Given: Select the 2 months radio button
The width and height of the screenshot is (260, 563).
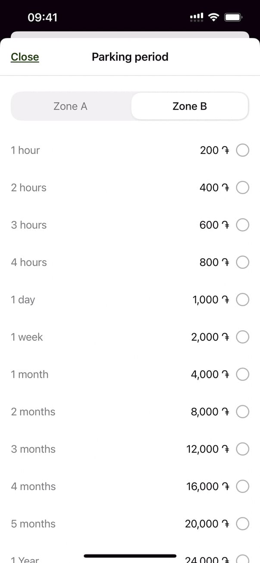Looking at the screenshot, I should 243,412.
